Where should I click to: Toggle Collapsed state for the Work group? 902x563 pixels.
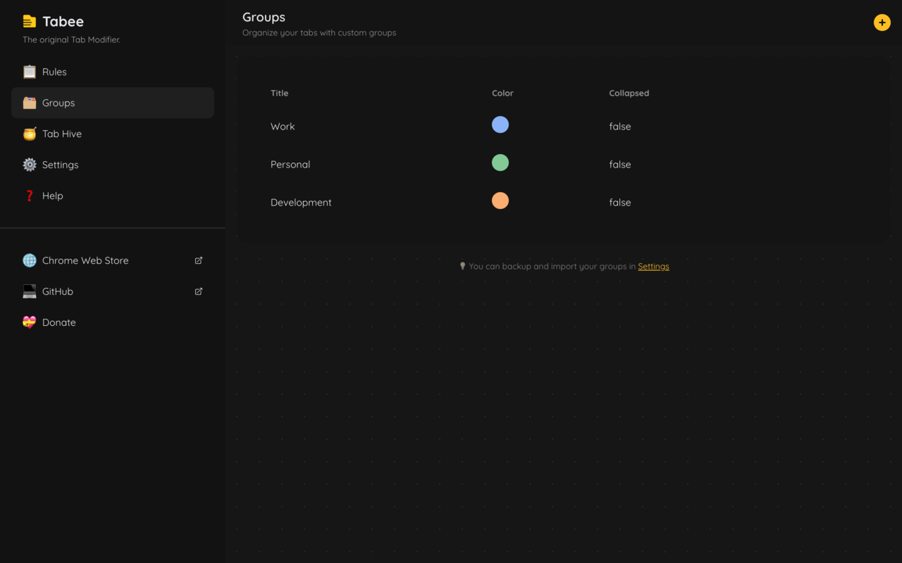620,126
